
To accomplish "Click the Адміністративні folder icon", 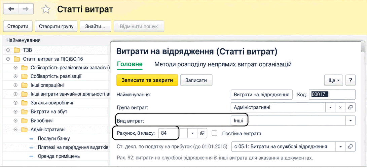I will (x=24, y=129).
